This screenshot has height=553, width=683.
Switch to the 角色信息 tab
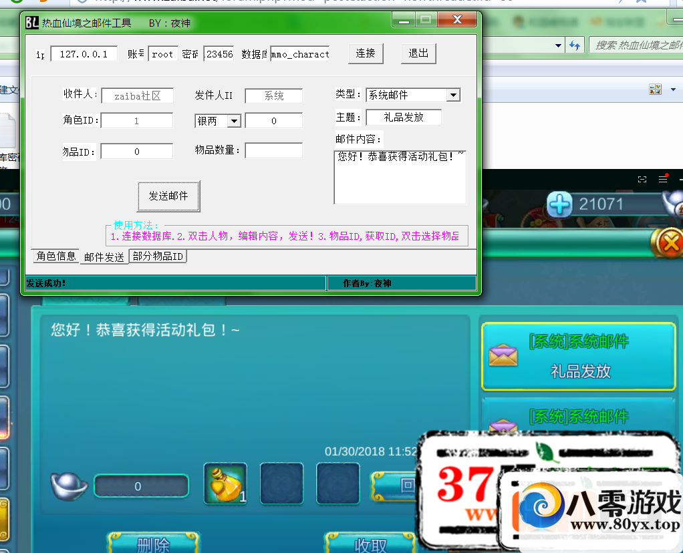[x=56, y=256]
